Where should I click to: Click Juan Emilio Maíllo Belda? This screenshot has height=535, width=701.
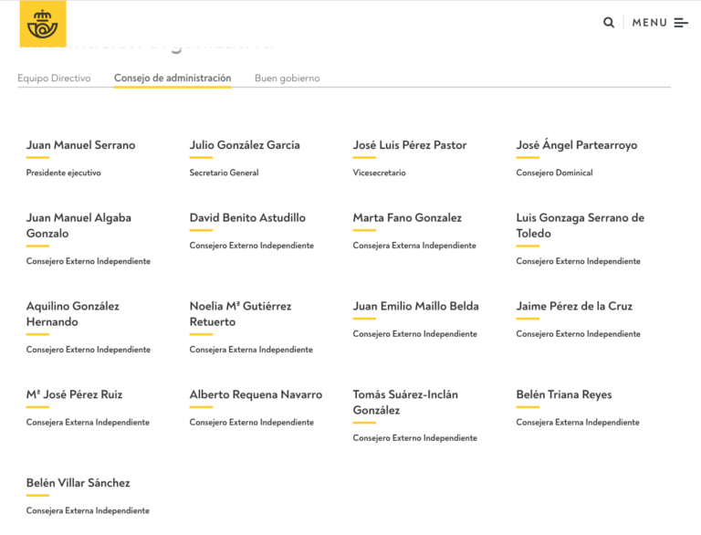coord(415,306)
